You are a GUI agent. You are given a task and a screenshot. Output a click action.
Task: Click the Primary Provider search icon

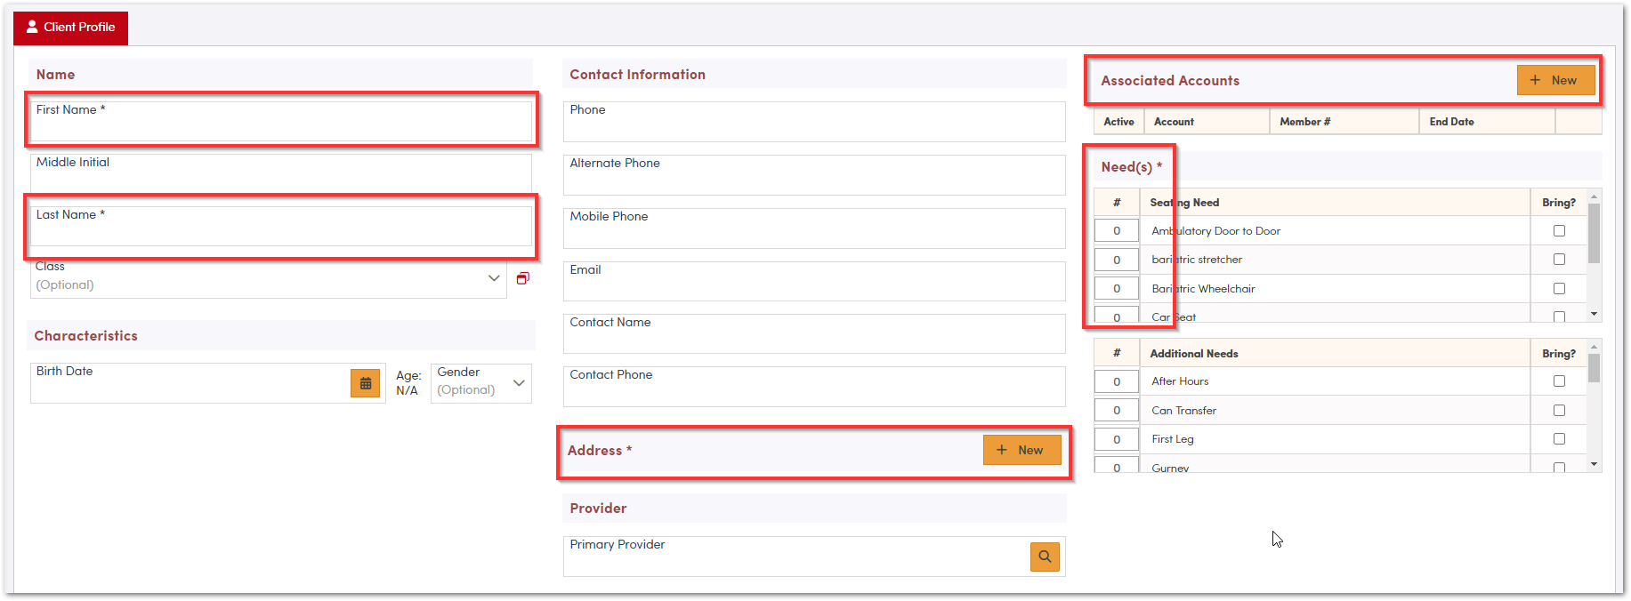pyautogui.click(x=1045, y=557)
